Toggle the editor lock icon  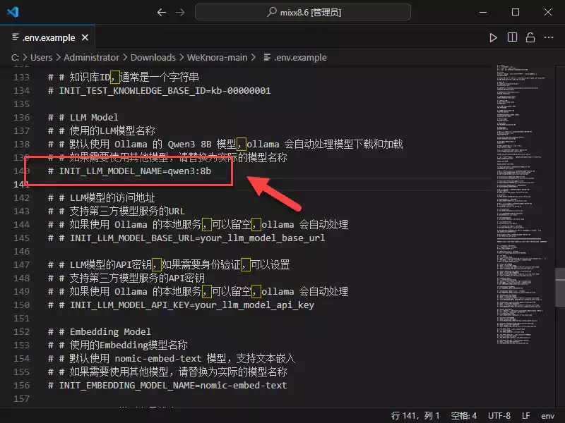click(530, 37)
